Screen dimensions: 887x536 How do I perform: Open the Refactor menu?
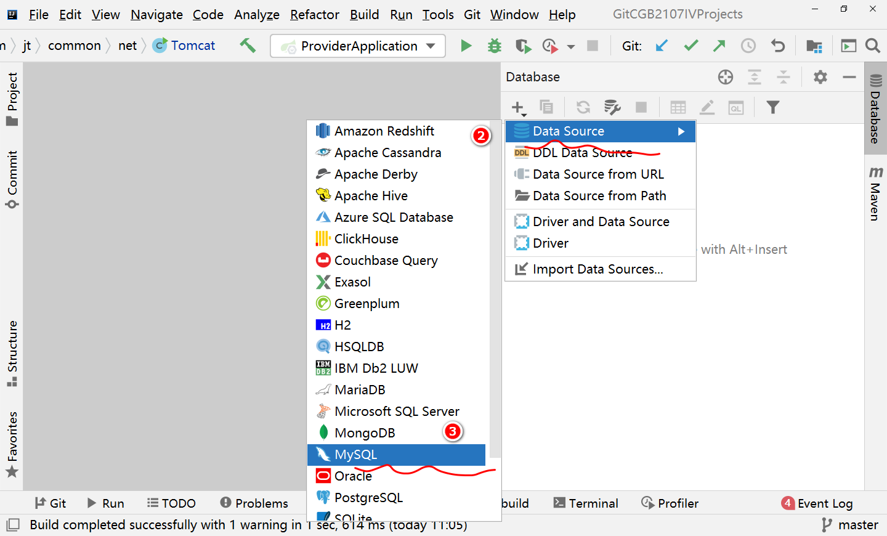315,15
